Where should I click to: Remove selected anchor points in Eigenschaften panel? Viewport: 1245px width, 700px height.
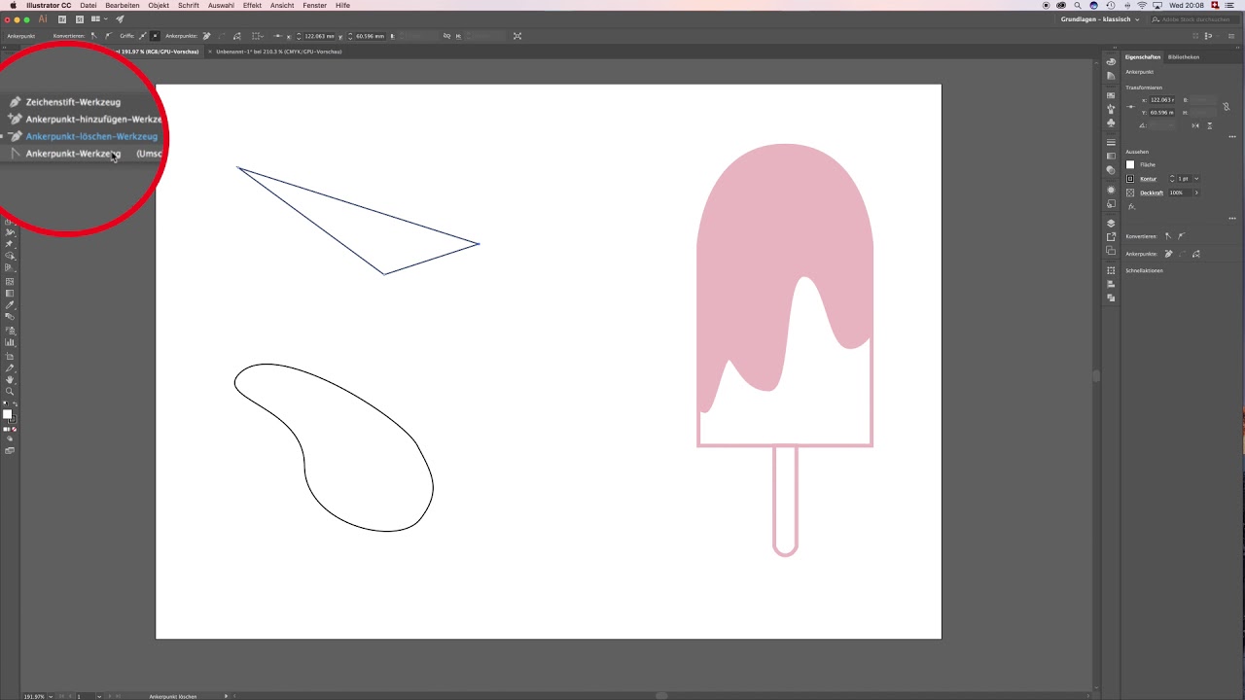point(1168,254)
